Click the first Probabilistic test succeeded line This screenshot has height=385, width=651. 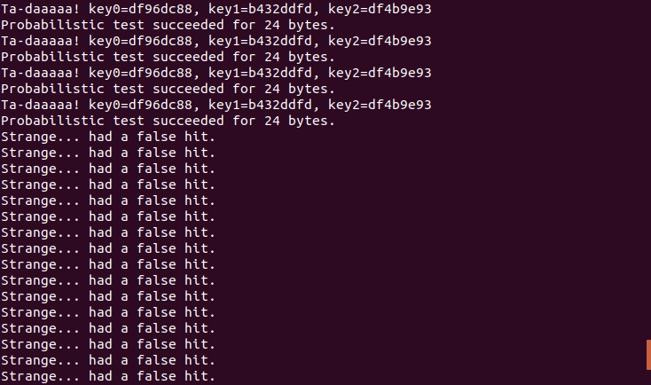(x=168, y=24)
